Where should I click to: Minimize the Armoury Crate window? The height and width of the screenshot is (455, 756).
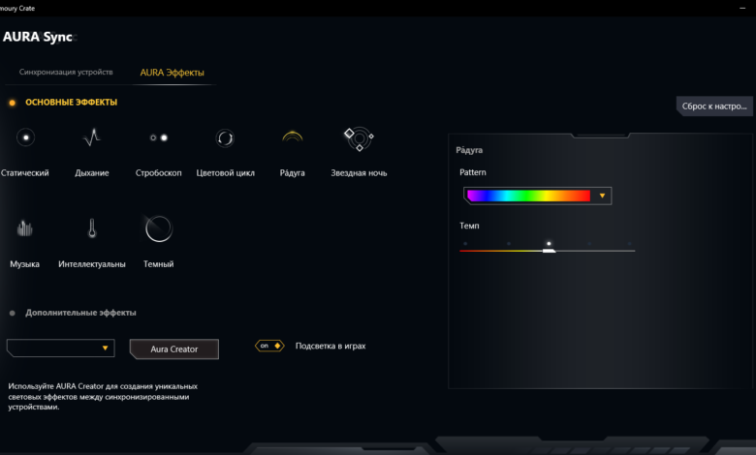[742, 8]
